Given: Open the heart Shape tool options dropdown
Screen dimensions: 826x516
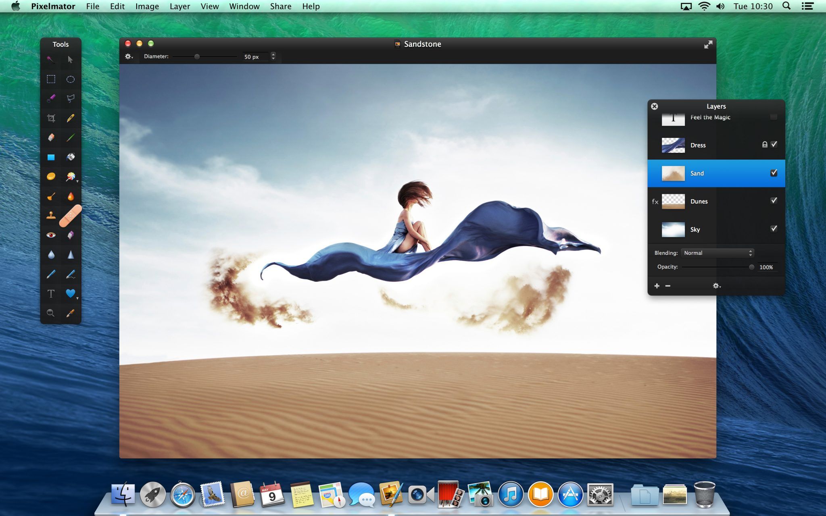Looking at the screenshot, I should 77,298.
